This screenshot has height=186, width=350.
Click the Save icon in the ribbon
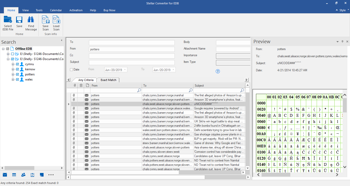(x=19, y=20)
